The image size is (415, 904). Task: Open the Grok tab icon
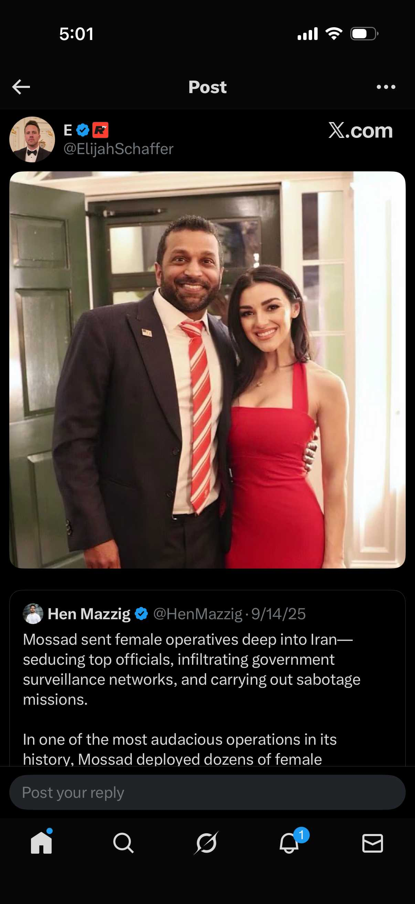click(206, 843)
